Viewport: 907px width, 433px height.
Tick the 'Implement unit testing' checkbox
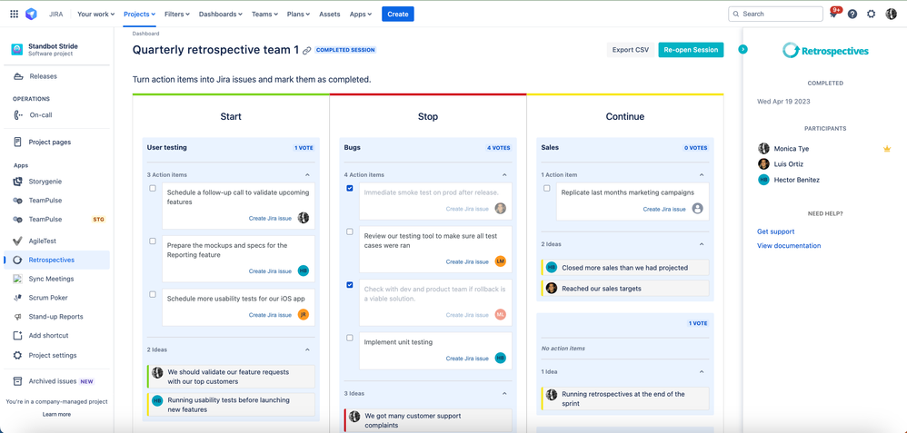pos(349,338)
